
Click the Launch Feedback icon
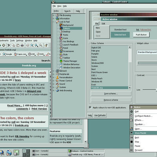[x=61, y=45]
